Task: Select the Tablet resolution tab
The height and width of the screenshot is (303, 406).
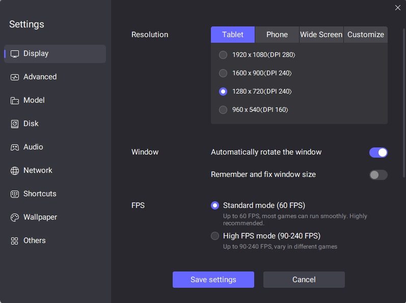Action: (x=233, y=35)
